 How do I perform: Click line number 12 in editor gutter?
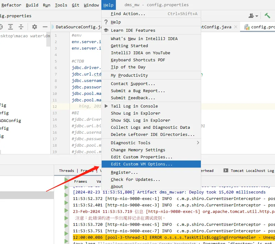(x=55, y=106)
